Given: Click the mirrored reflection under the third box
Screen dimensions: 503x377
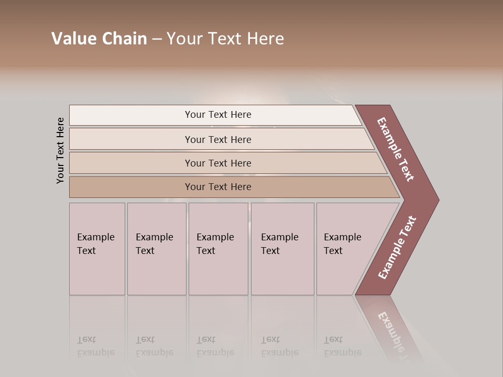Looking at the screenshot, I should (x=215, y=346).
